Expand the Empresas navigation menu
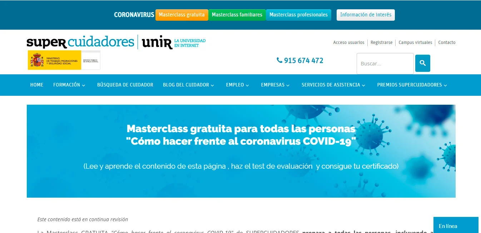 [275, 85]
